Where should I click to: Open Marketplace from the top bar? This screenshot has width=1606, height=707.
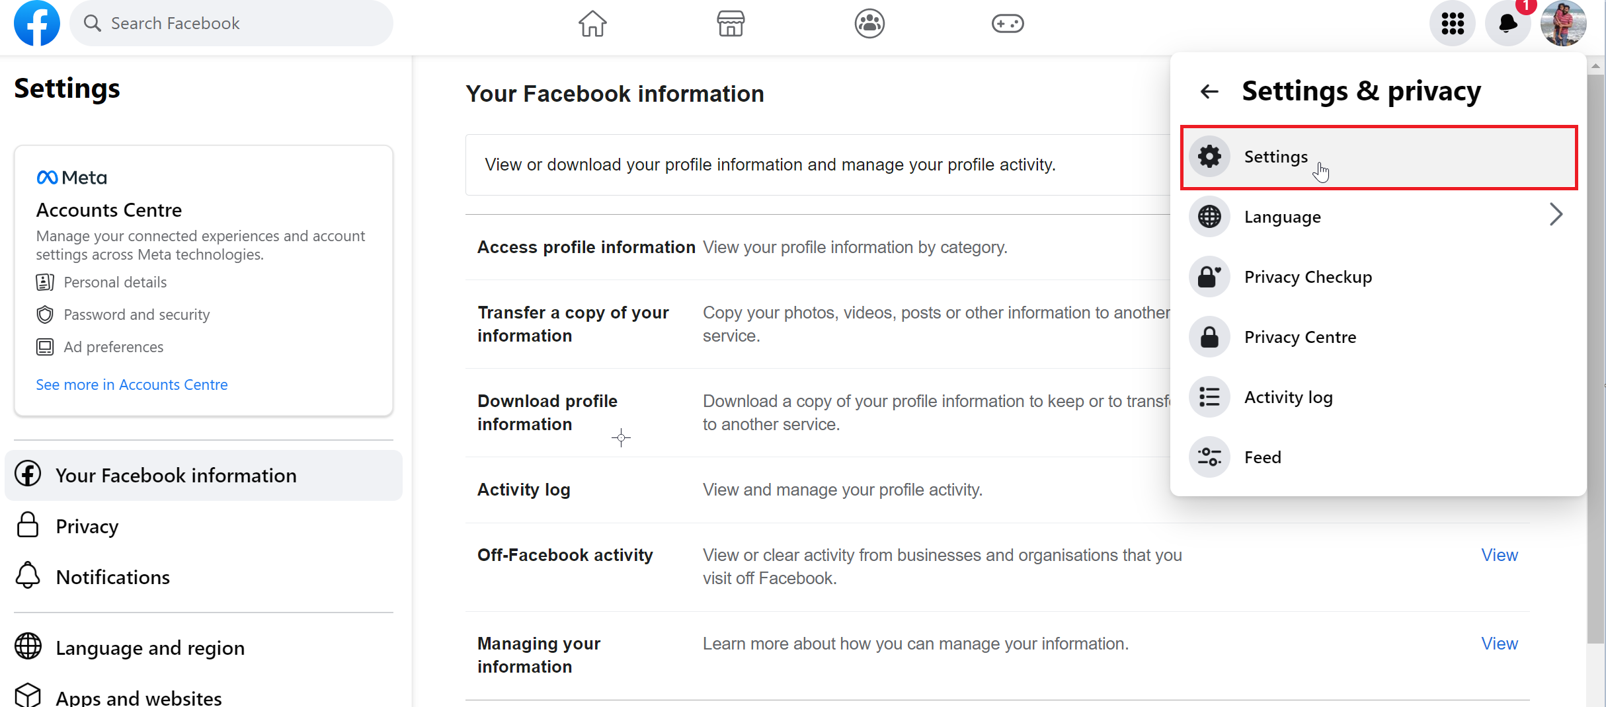point(731,23)
